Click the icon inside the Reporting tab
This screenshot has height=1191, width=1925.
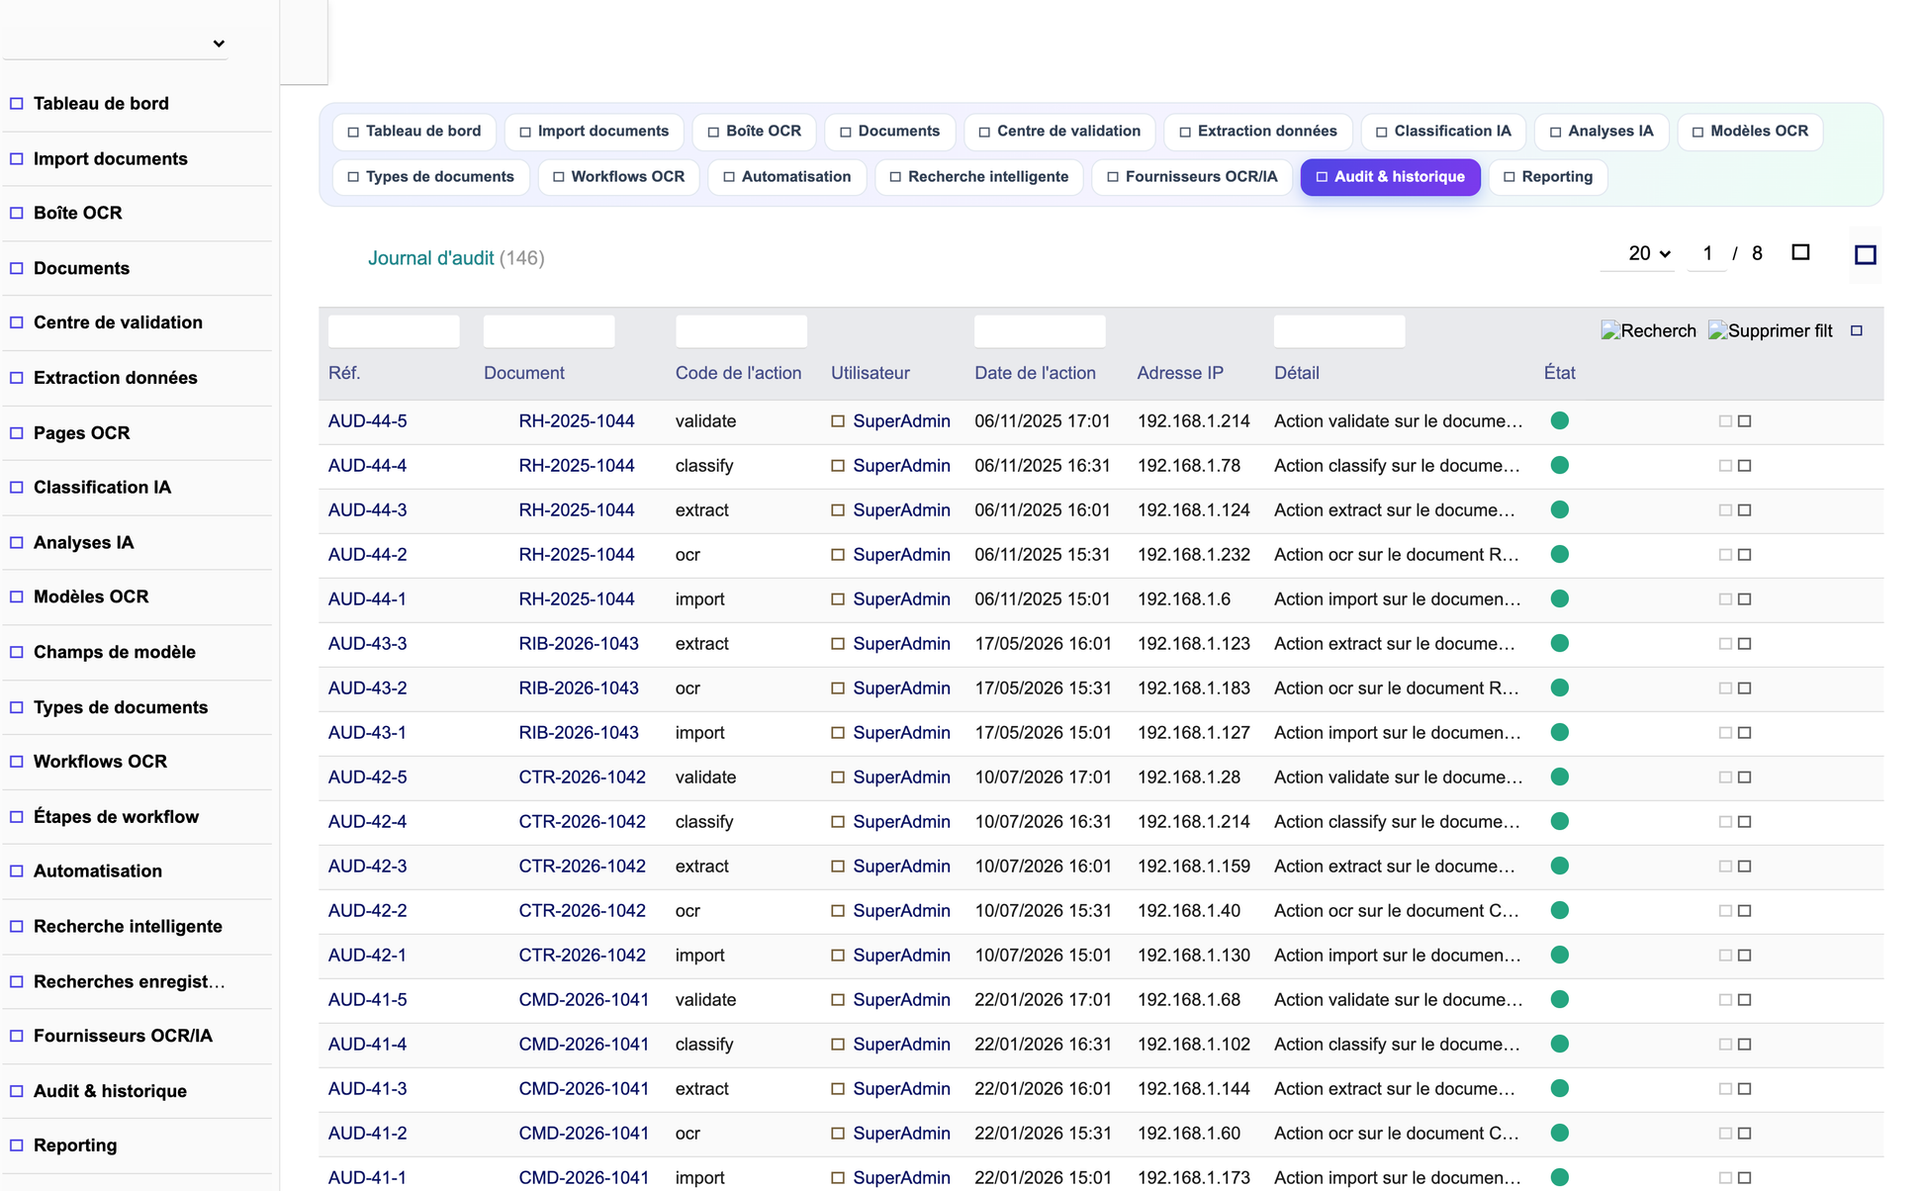click(x=1510, y=177)
